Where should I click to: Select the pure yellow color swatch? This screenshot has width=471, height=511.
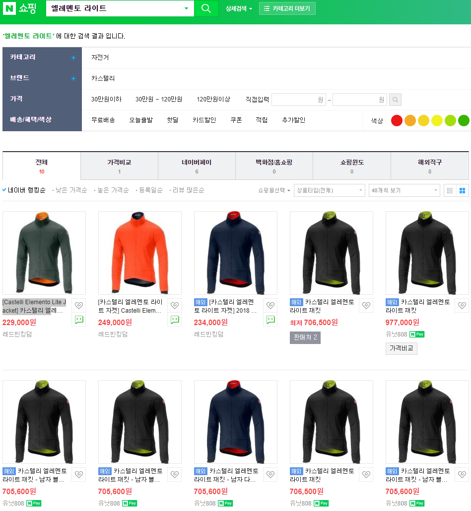pyautogui.click(x=437, y=121)
